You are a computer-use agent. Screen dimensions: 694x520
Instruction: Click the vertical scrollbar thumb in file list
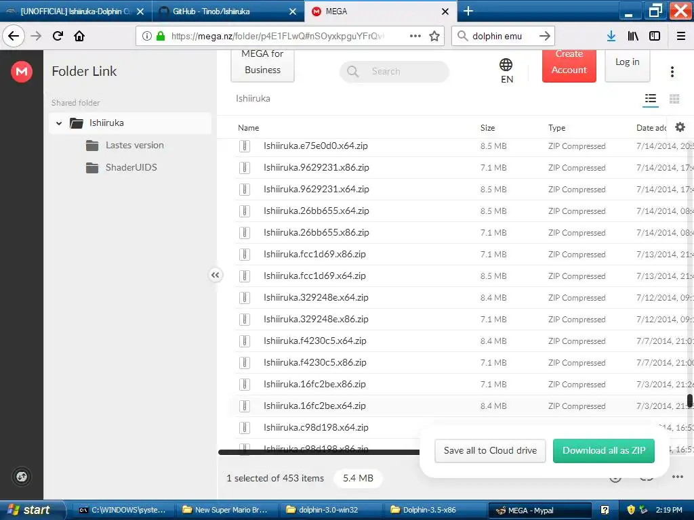coord(689,401)
